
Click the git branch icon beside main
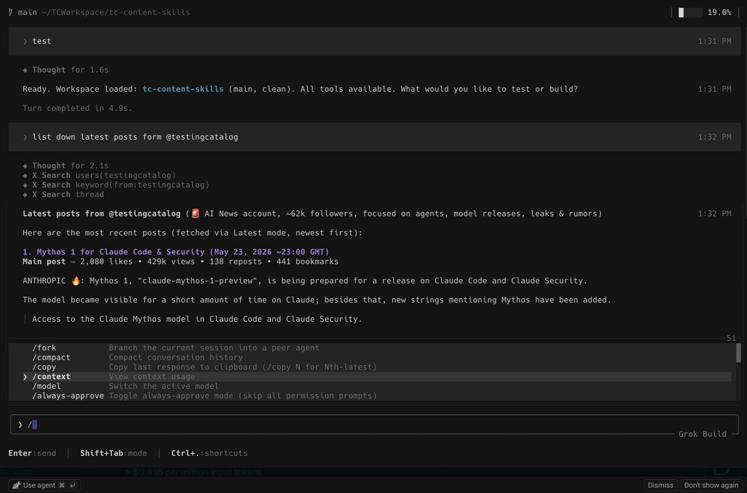(11, 12)
